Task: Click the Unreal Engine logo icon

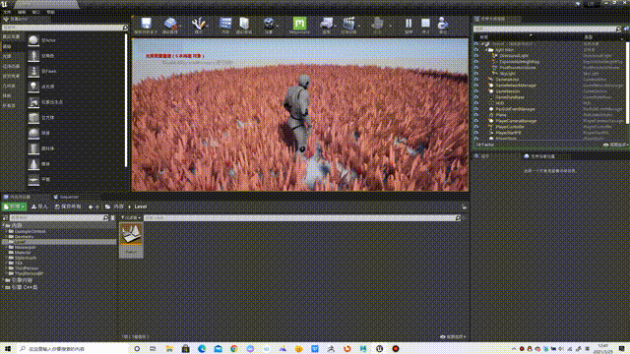Action: (4, 4)
